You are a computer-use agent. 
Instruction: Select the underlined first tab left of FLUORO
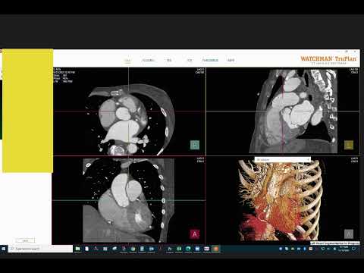(127, 61)
